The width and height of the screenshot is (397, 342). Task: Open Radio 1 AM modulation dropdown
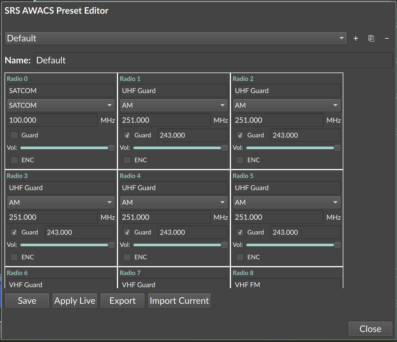coord(174,105)
